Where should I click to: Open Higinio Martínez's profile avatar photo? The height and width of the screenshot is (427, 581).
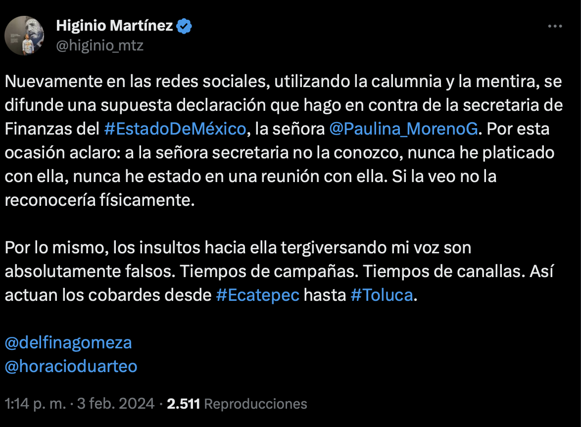(25, 36)
